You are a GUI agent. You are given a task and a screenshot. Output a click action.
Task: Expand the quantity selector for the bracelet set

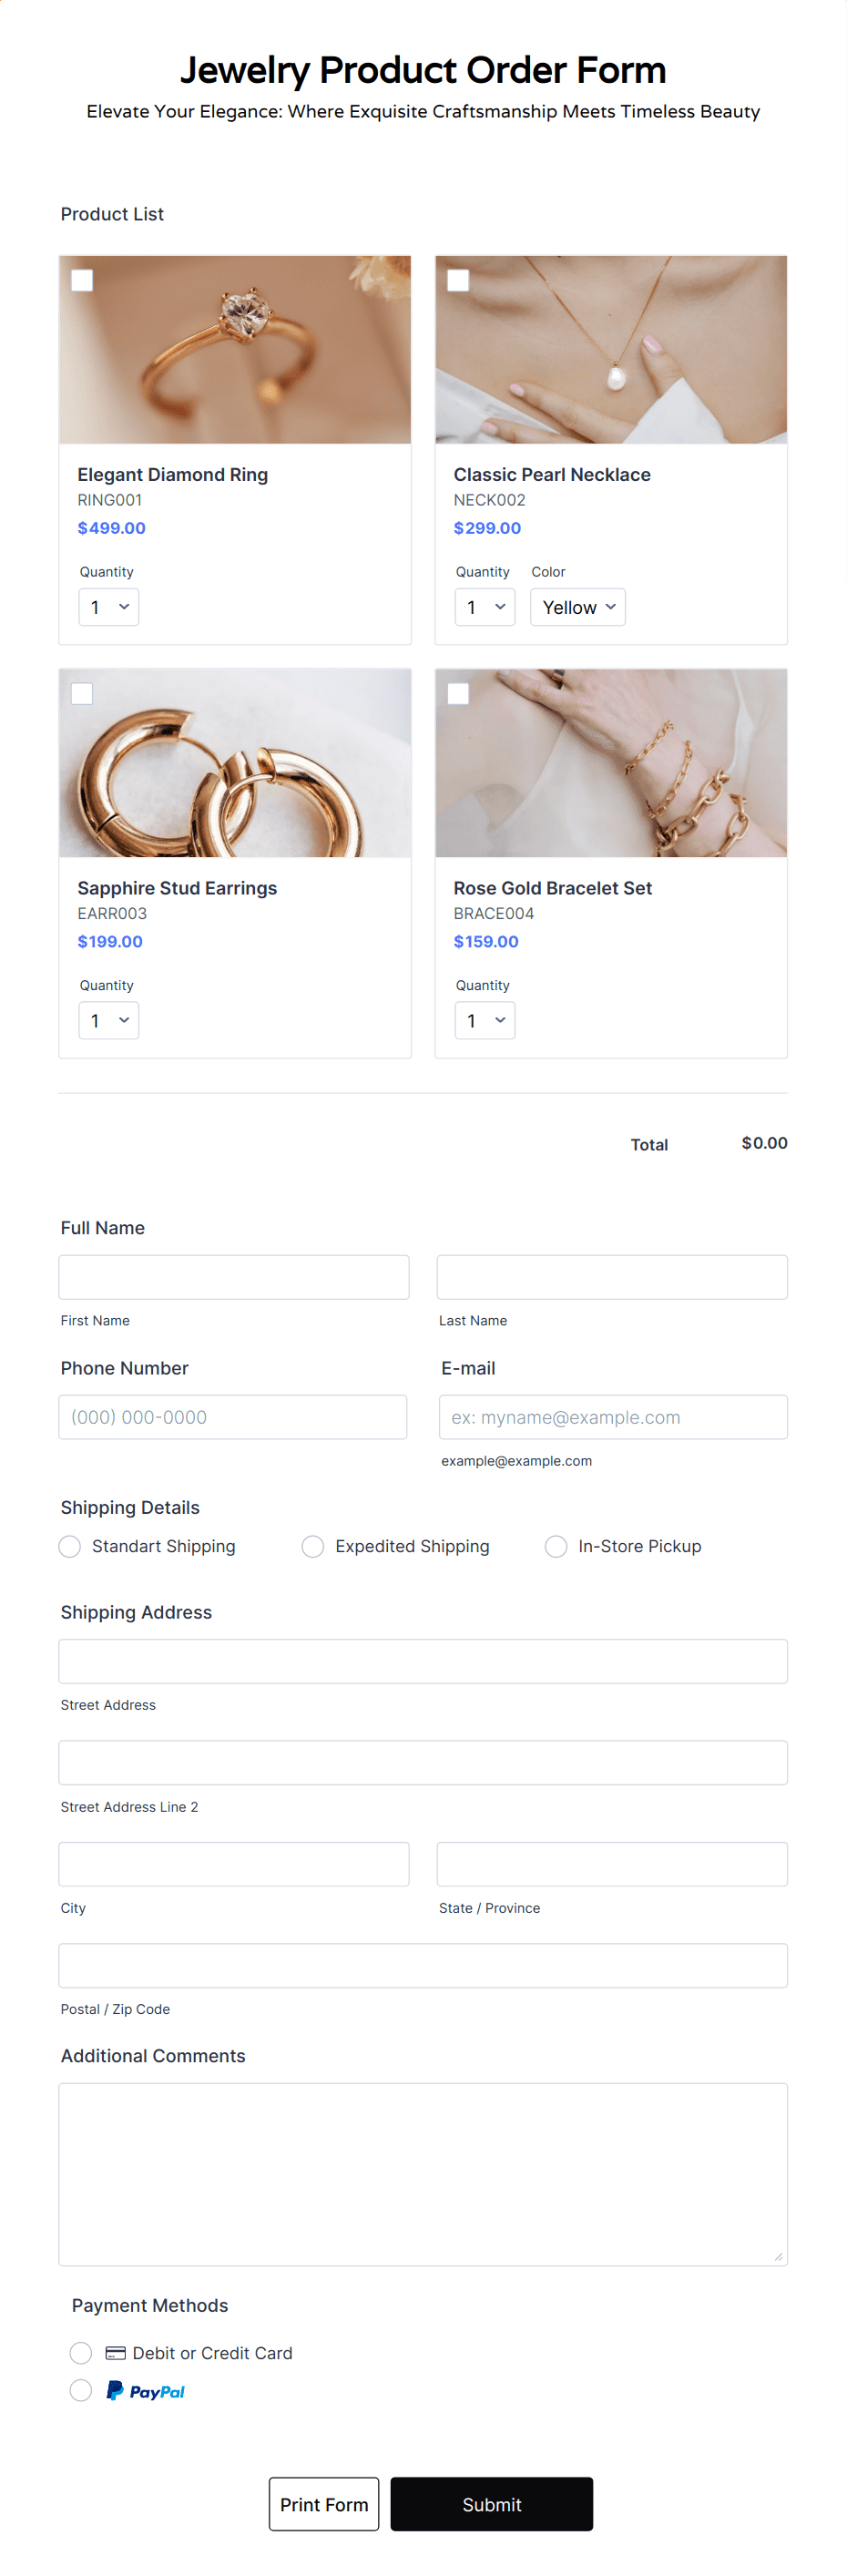(x=484, y=1020)
